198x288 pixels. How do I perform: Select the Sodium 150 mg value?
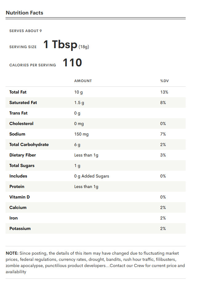81,134
